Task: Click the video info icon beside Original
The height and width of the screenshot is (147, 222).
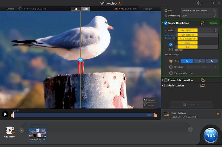Action: 20,9
